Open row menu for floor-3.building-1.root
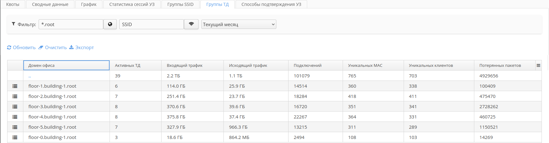 pos(15,107)
